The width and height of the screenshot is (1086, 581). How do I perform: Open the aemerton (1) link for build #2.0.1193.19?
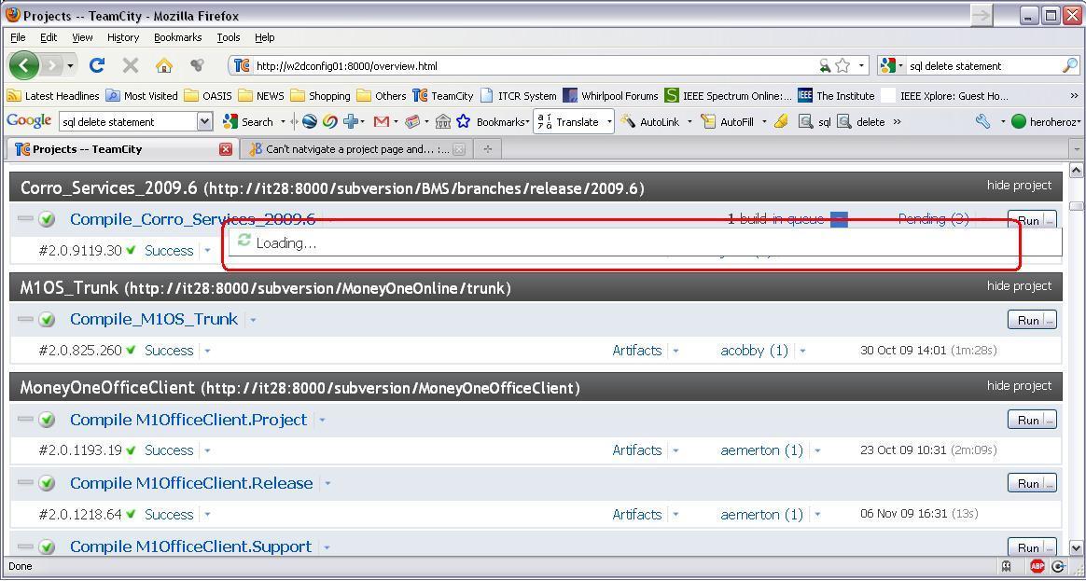761,450
